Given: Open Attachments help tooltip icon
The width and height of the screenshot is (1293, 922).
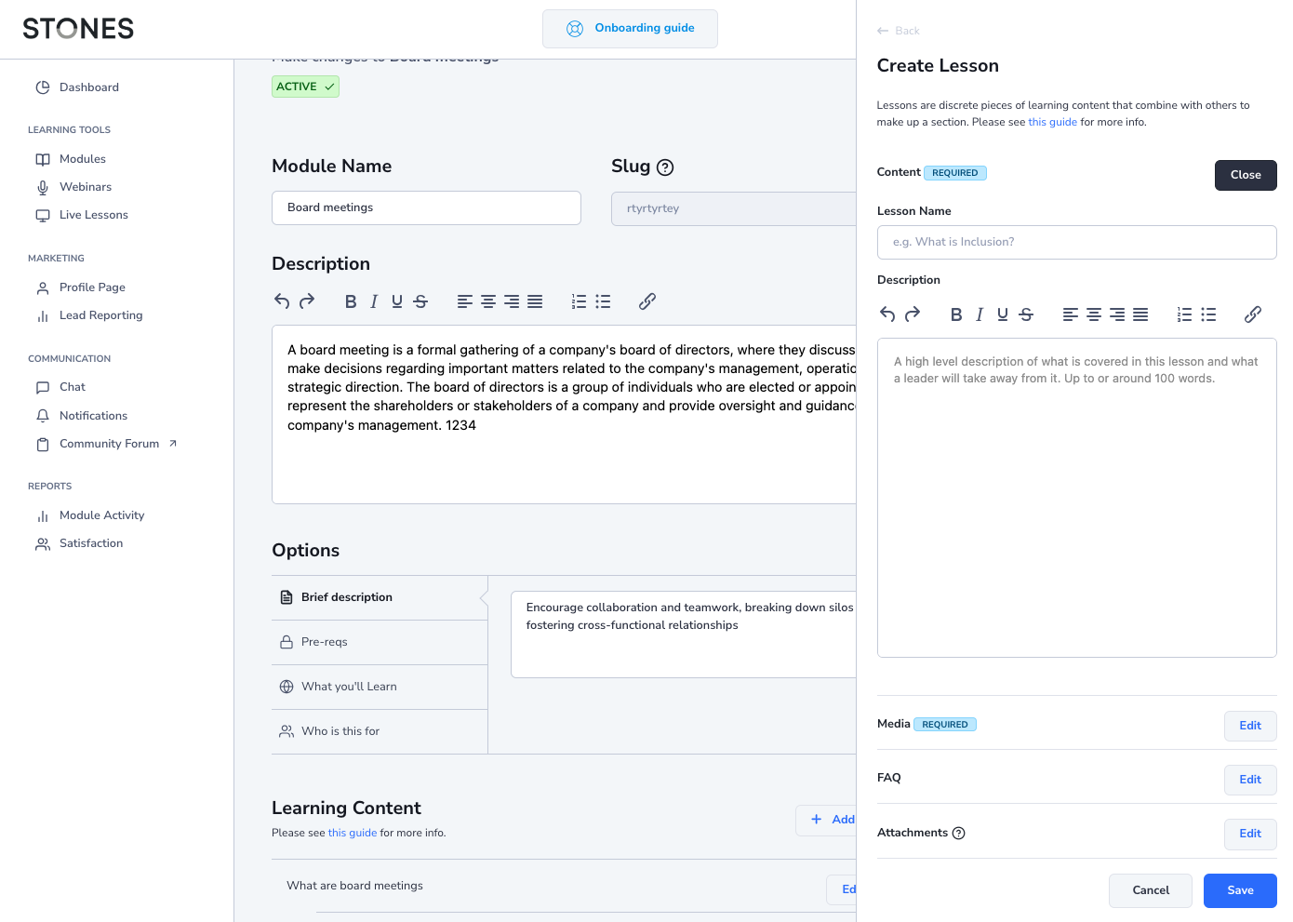Looking at the screenshot, I should [959, 834].
